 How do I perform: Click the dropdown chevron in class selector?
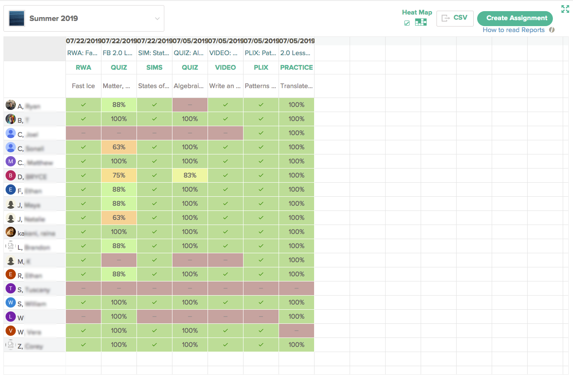pos(157,19)
